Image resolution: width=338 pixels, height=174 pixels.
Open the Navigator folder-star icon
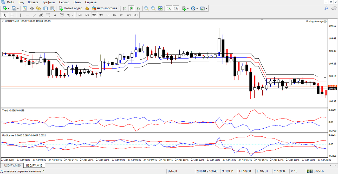(38, 8)
